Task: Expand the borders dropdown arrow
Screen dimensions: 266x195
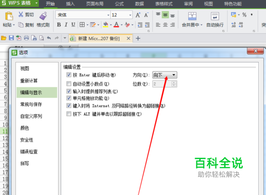Action: (87, 25)
